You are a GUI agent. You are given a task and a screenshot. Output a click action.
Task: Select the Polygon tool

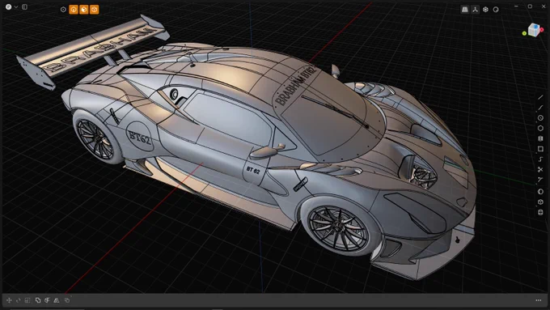tap(540, 128)
